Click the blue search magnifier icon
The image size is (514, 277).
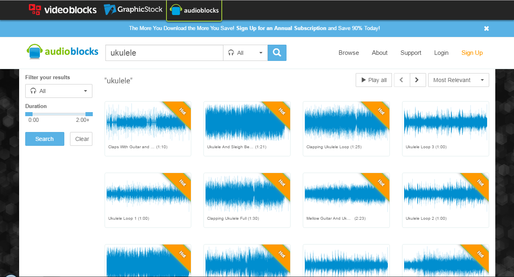[277, 52]
